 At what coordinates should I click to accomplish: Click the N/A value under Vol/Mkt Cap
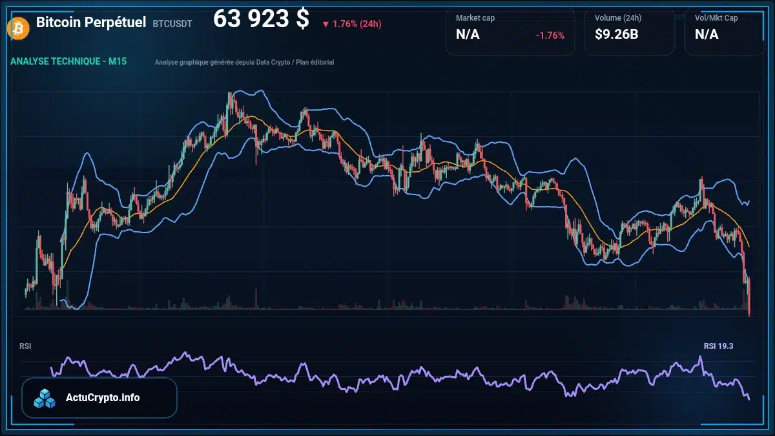click(x=707, y=35)
